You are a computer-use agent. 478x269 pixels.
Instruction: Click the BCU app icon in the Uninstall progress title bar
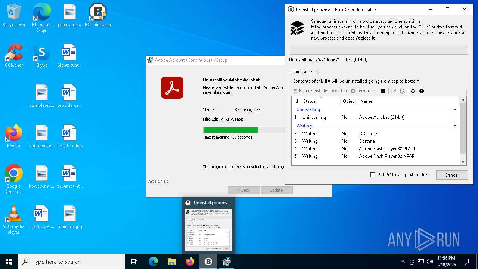pyautogui.click(x=291, y=9)
